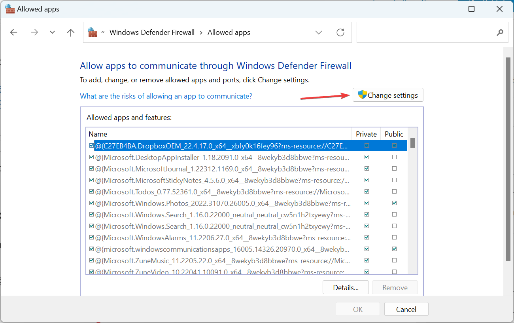Toggle Private checkbox for DropboxOEM row
This screenshot has width=514, height=323.
tap(367, 146)
